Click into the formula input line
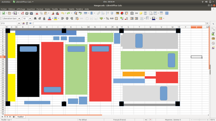Viewport: 216px width, 121px height. (x=119, y=23)
